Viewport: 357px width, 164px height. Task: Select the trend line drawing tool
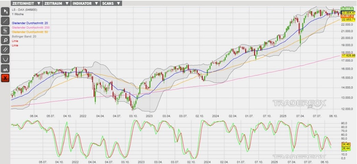coord(5,21)
